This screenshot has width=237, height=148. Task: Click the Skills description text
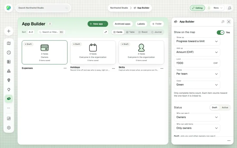[138, 70]
